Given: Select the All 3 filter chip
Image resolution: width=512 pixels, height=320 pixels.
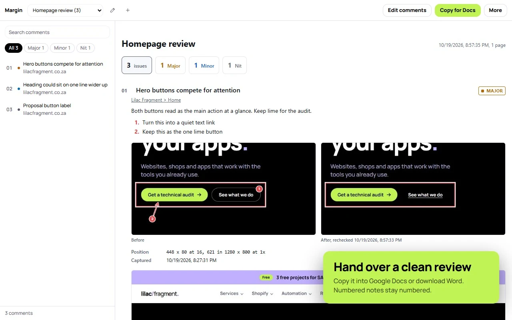Looking at the screenshot, I should coord(14,48).
